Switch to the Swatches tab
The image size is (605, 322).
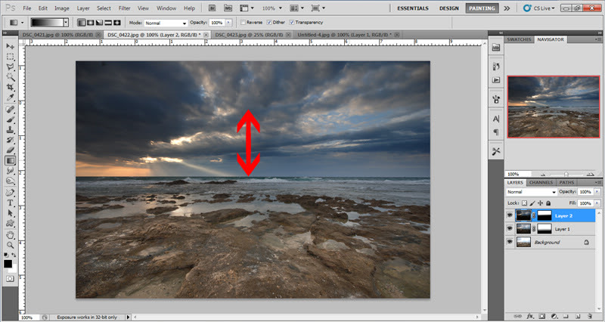[519, 39]
